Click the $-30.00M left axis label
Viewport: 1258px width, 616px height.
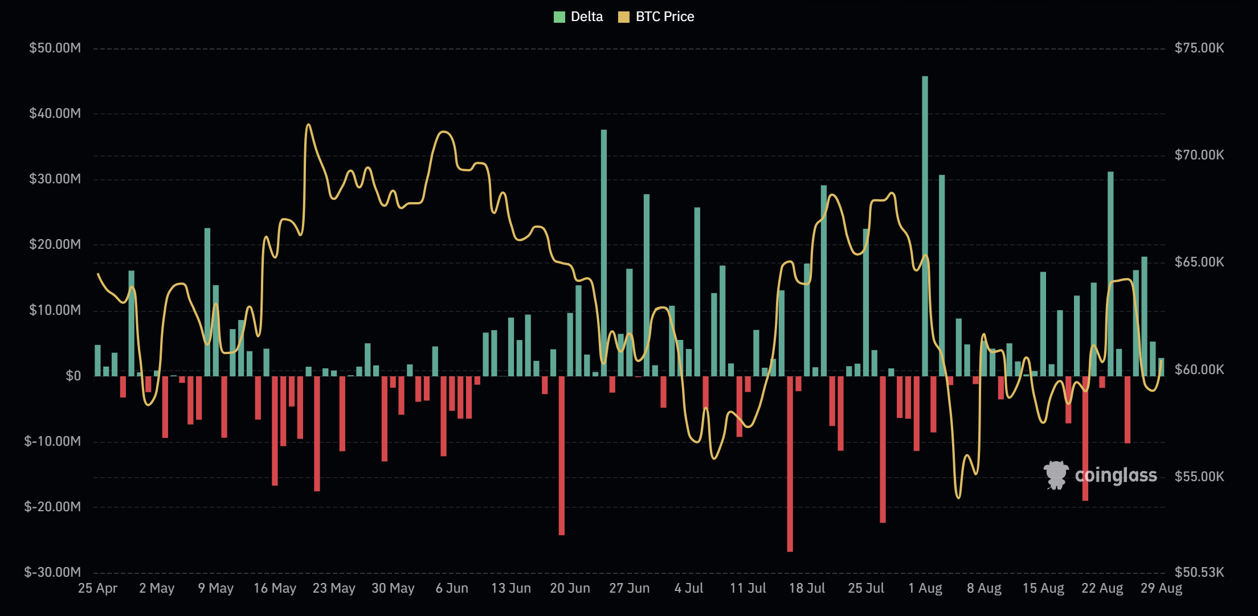pyautogui.click(x=52, y=572)
